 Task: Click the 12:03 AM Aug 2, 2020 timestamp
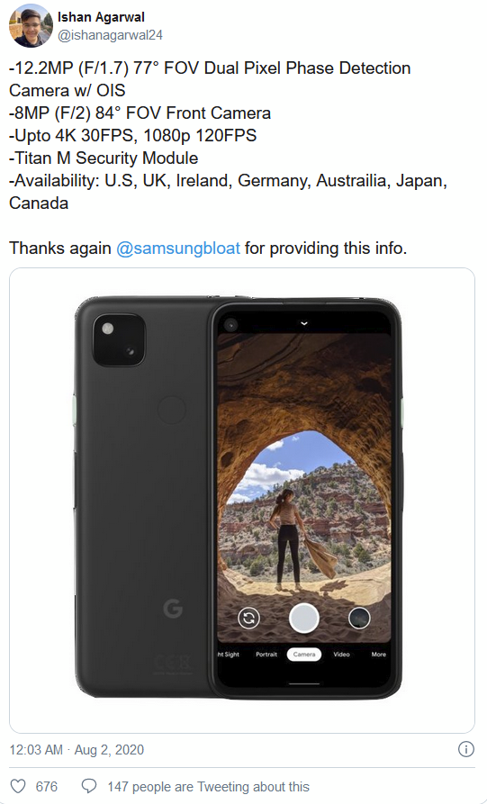(77, 750)
